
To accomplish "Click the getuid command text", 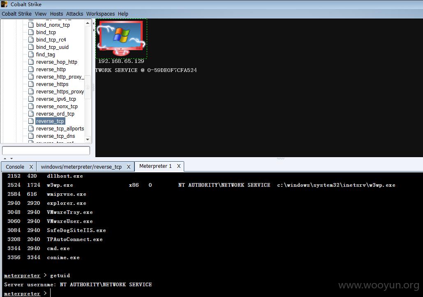I will [x=60, y=275].
